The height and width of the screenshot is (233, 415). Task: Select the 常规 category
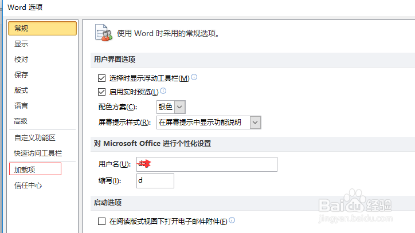(x=42, y=28)
